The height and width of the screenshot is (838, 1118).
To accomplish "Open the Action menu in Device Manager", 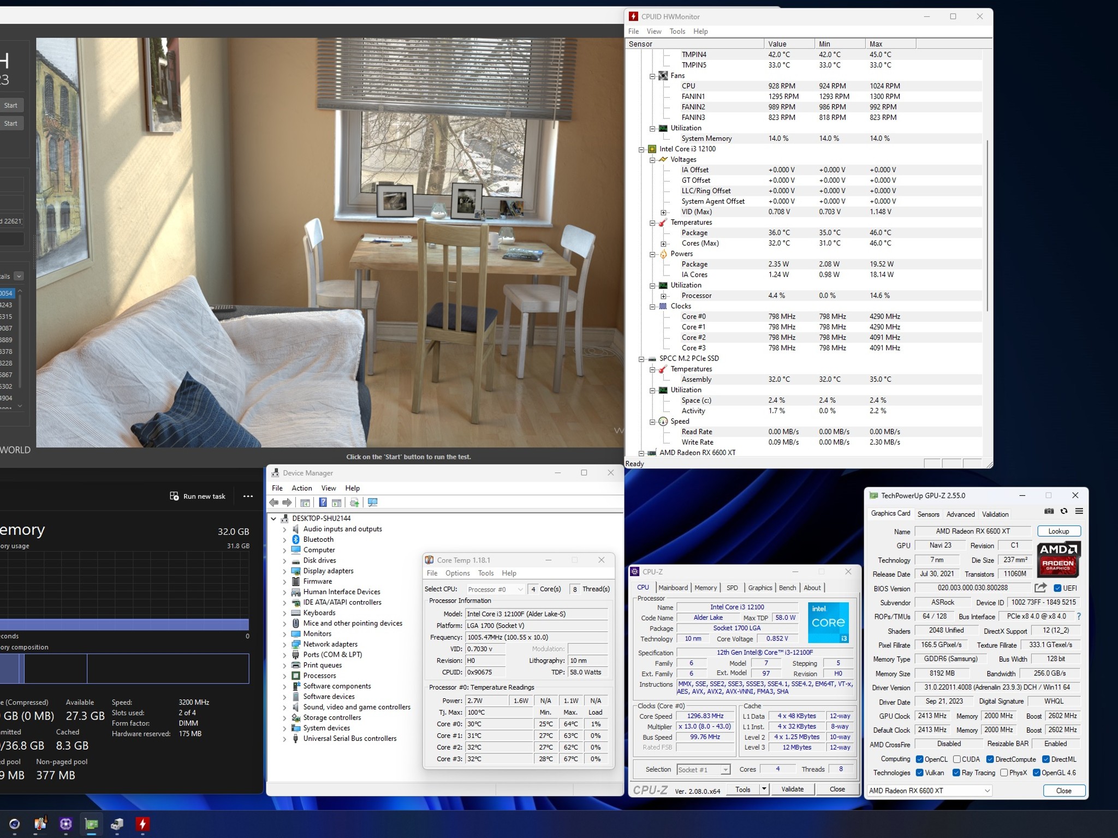I will tap(301, 488).
